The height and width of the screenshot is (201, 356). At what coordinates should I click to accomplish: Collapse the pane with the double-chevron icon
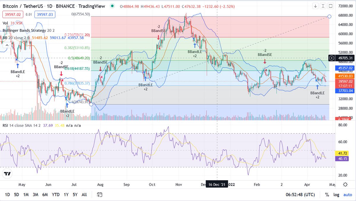click(324, 6)
